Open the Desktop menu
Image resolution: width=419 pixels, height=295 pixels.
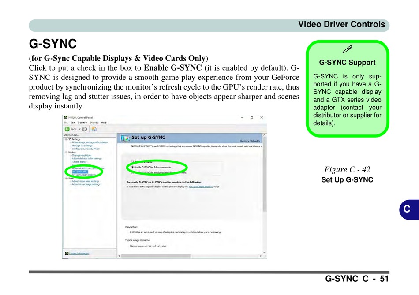pos(82,123)
